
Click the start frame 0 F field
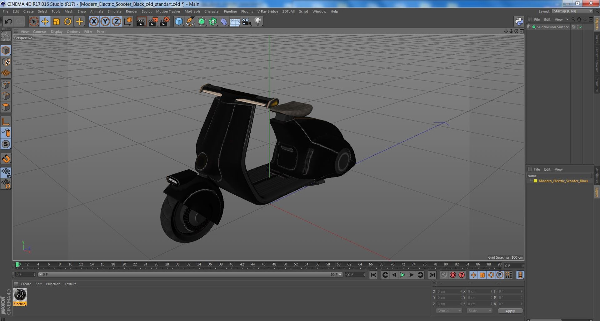(x=25, y=275)
